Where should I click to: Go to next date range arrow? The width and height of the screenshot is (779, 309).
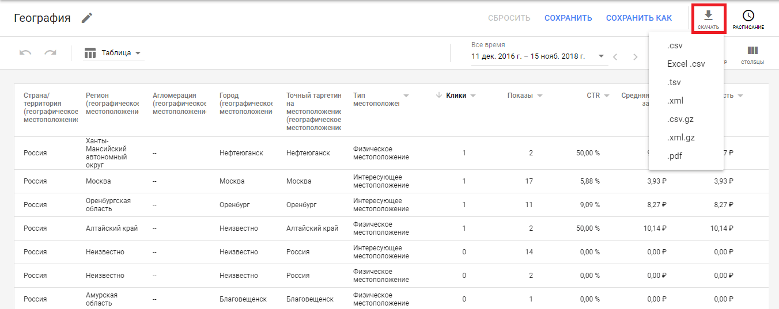(636, 56)
